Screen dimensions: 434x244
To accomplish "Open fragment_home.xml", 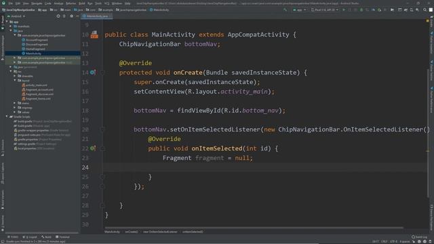I will pos(36,98).
